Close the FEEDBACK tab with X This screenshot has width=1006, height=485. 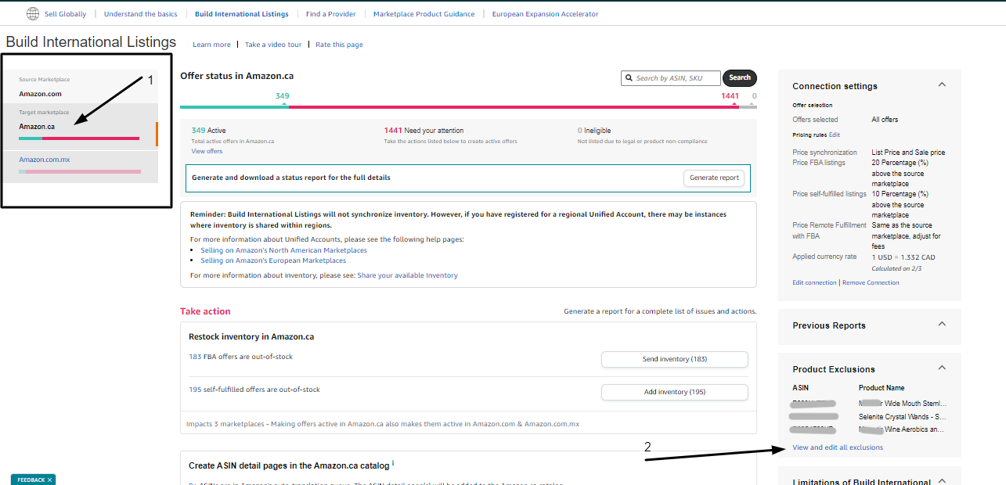click(x=49, y=480)
